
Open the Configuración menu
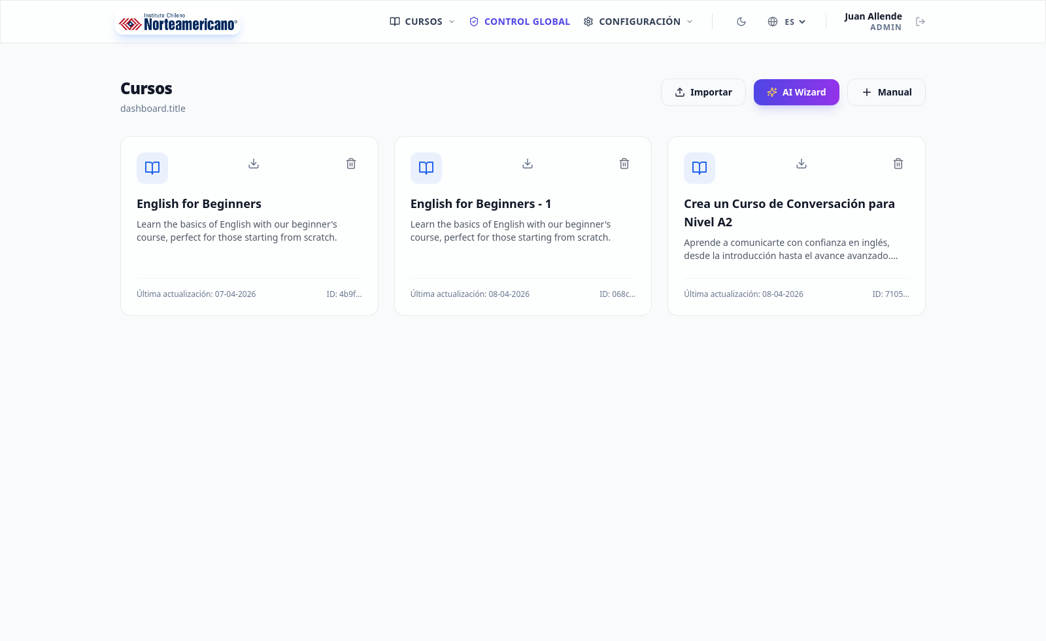pyautogui.click(x=638, y=22)
